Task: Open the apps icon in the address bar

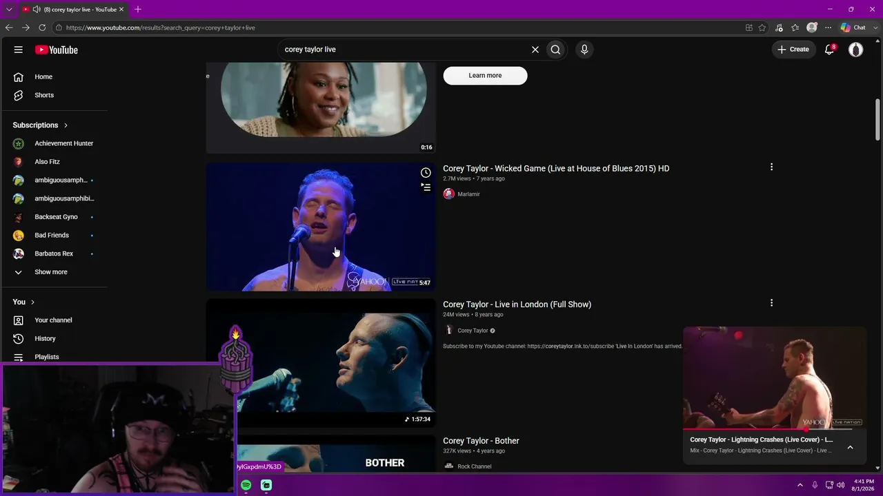Action: coord(749,28)
